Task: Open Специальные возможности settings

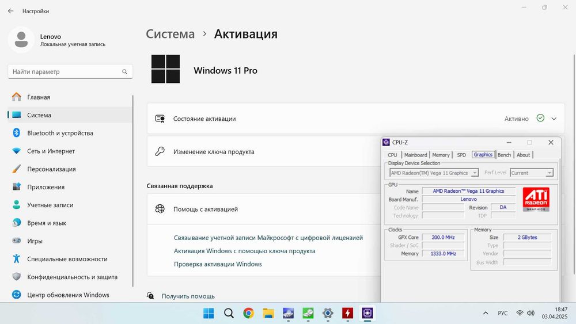Action: 70,259
